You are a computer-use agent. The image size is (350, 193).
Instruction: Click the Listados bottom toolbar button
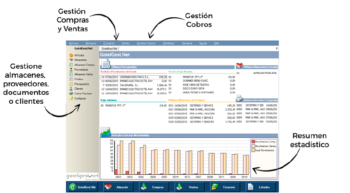[261, 187]
